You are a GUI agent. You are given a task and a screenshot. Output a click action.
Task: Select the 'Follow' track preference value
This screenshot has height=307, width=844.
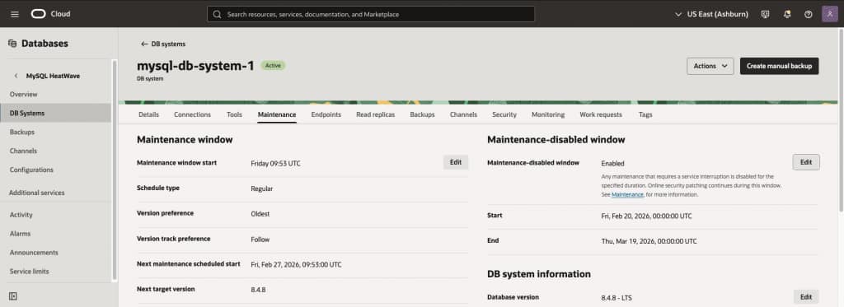[260, 240]
